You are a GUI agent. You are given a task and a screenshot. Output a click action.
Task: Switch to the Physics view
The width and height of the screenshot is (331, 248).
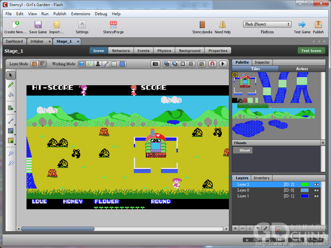pos(164,51)
